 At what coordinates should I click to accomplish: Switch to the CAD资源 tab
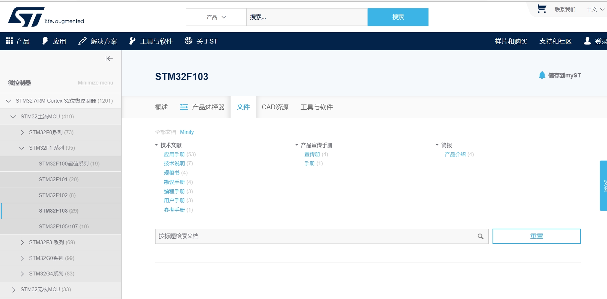point(275,107)
